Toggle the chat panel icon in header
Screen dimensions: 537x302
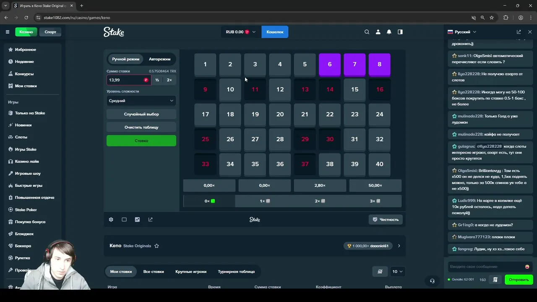(400, 32)
